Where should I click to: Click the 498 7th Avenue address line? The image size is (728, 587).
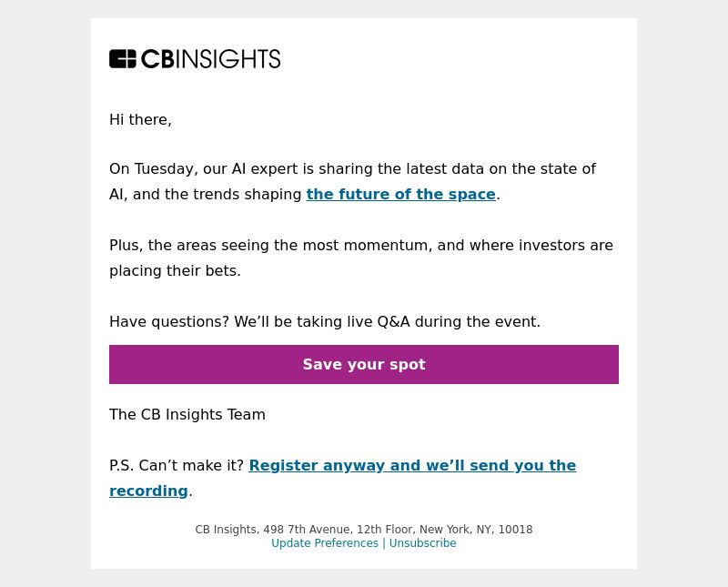click(363, 530)
